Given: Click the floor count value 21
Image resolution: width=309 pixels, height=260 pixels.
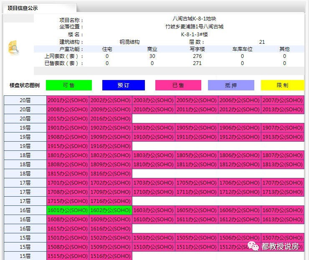Looking at the screenshot, I should 262,42.
